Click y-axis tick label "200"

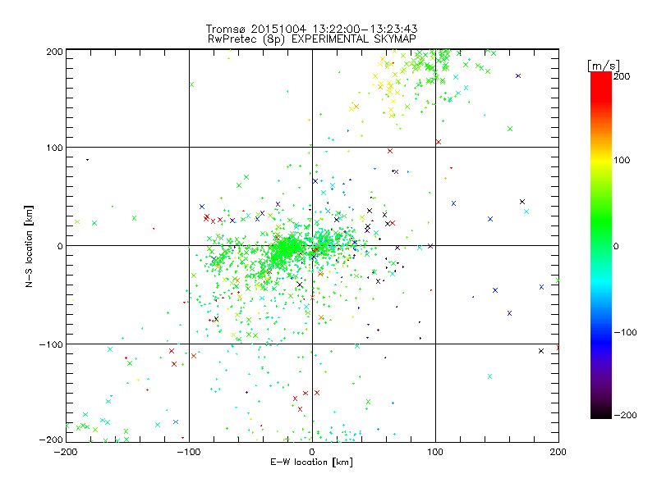pyautogui.click(x=54, y=52)
